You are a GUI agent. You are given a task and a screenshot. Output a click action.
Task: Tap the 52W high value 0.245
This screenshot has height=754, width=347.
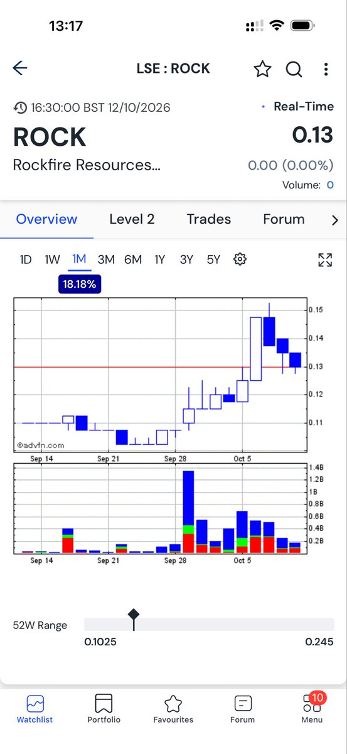(x=320, y=642)
